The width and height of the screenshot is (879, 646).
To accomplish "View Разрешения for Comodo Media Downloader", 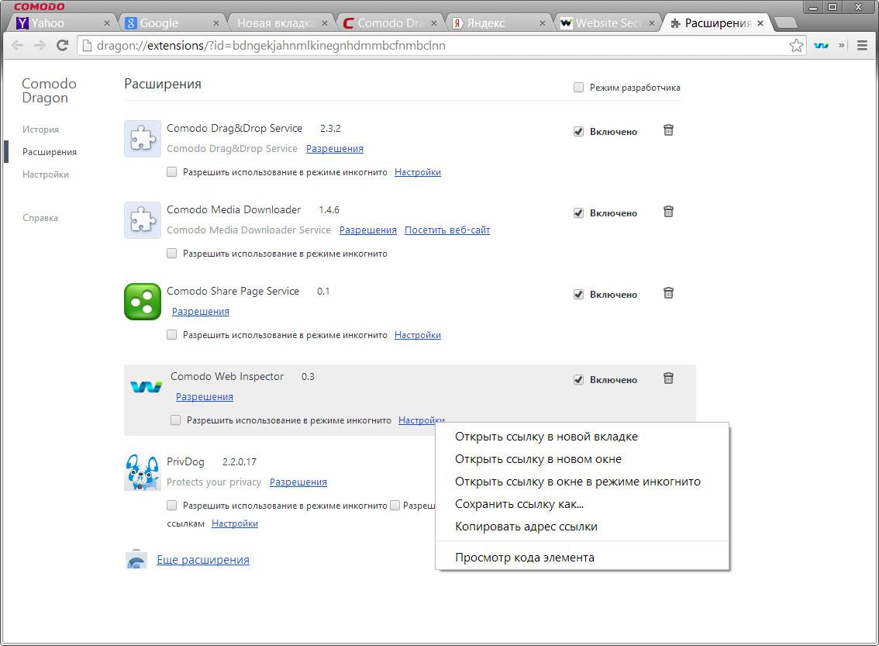I will (x=367, y=230).
